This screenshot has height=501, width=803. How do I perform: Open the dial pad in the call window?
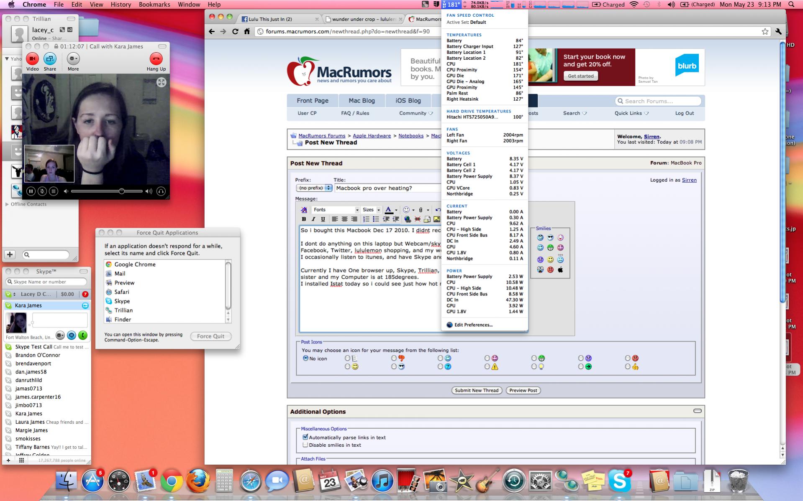(x=54, y=191)
